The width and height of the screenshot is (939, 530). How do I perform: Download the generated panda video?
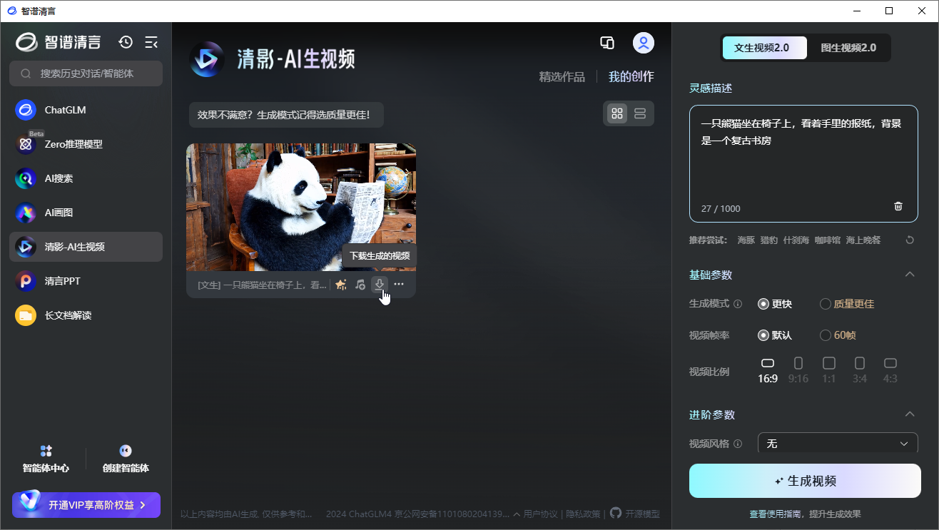point(379,284)
